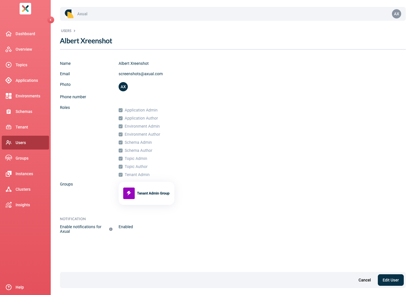Image resolution: width=415 pixels, height=295 pixels.
Task: Navigate to Clusters in sidebar
Action: [x=25, y=189]
